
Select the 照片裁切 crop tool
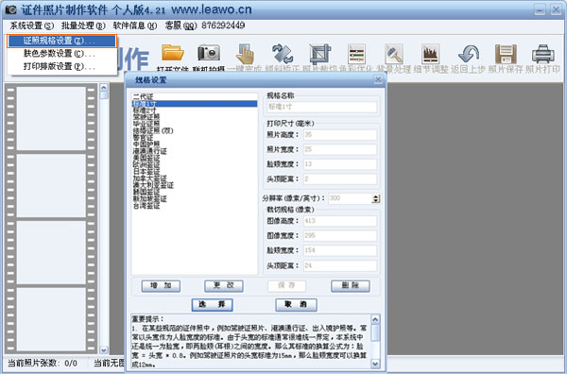click(319, 54)
